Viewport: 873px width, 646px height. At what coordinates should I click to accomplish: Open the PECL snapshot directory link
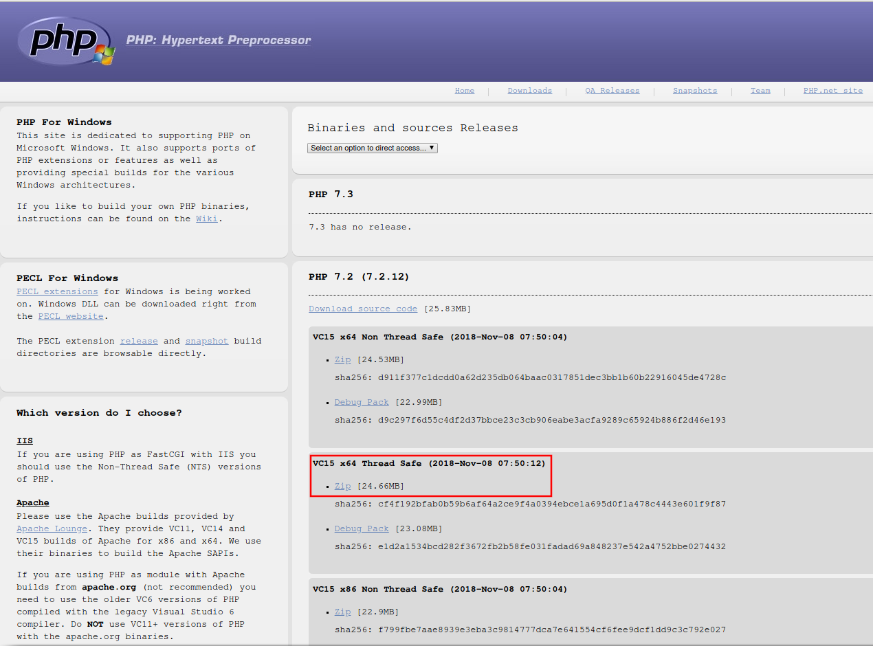(206, 341)
